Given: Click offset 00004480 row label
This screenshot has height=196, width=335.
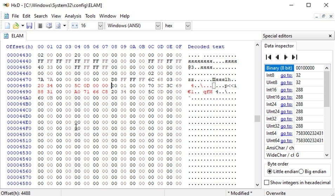Looking at the screenshot, I should coord(19,86).
